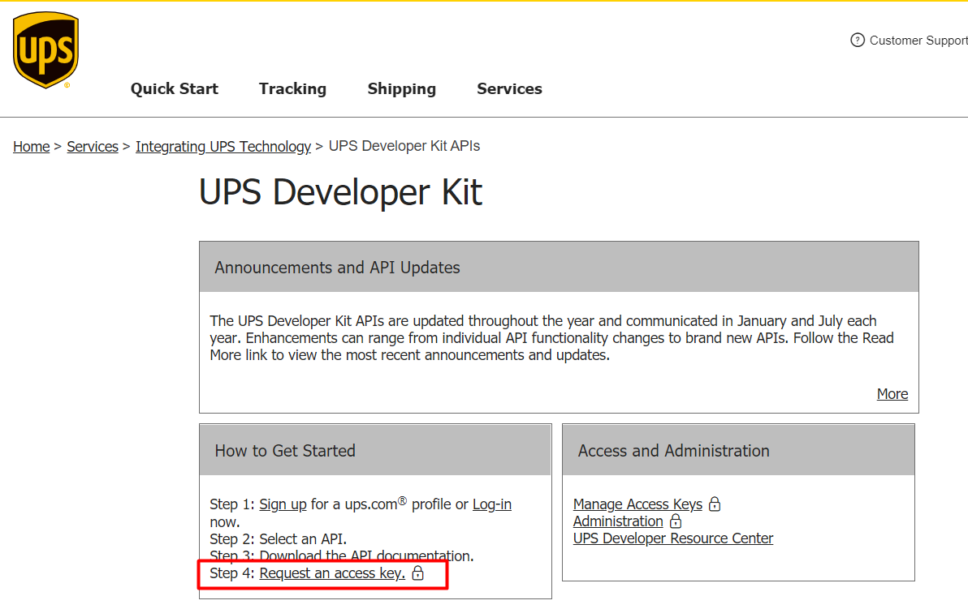
Task: Click lock icon beside Request an access key
Action: [x=417, y=573]
